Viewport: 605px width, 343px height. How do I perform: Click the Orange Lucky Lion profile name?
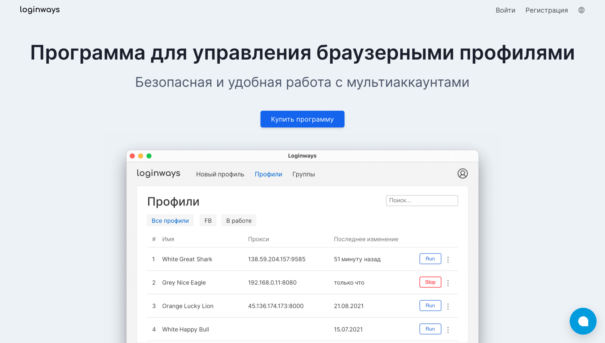pyautogui.click(x=188, y=306)
